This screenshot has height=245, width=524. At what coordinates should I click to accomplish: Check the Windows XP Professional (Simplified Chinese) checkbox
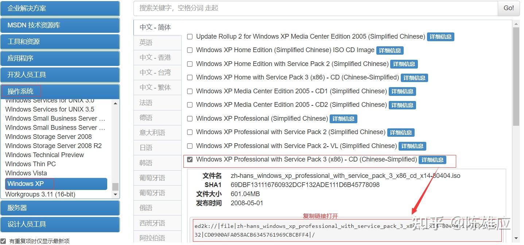pos(190,118)
